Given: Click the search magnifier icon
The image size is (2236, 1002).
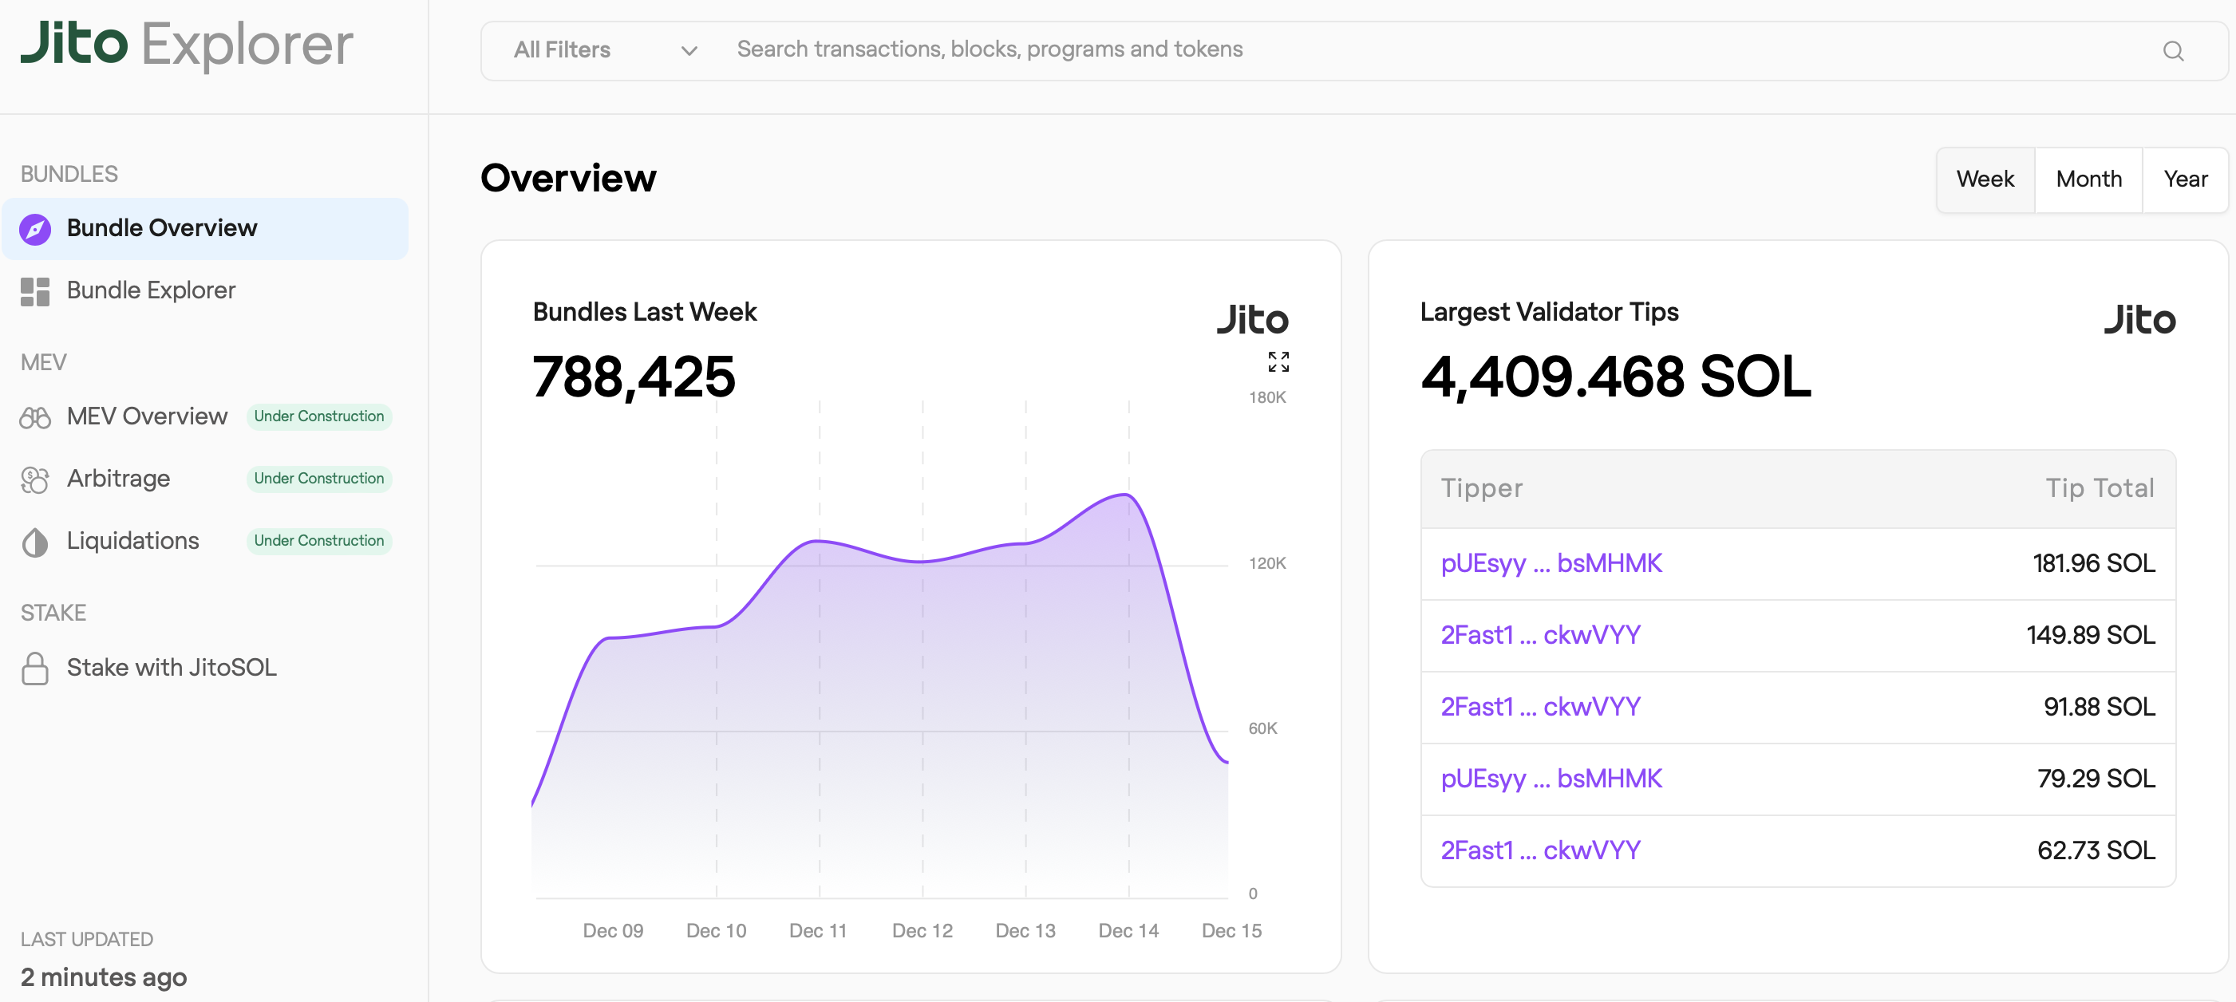Looking at the screenshot, I should [x=2173, y=51].
